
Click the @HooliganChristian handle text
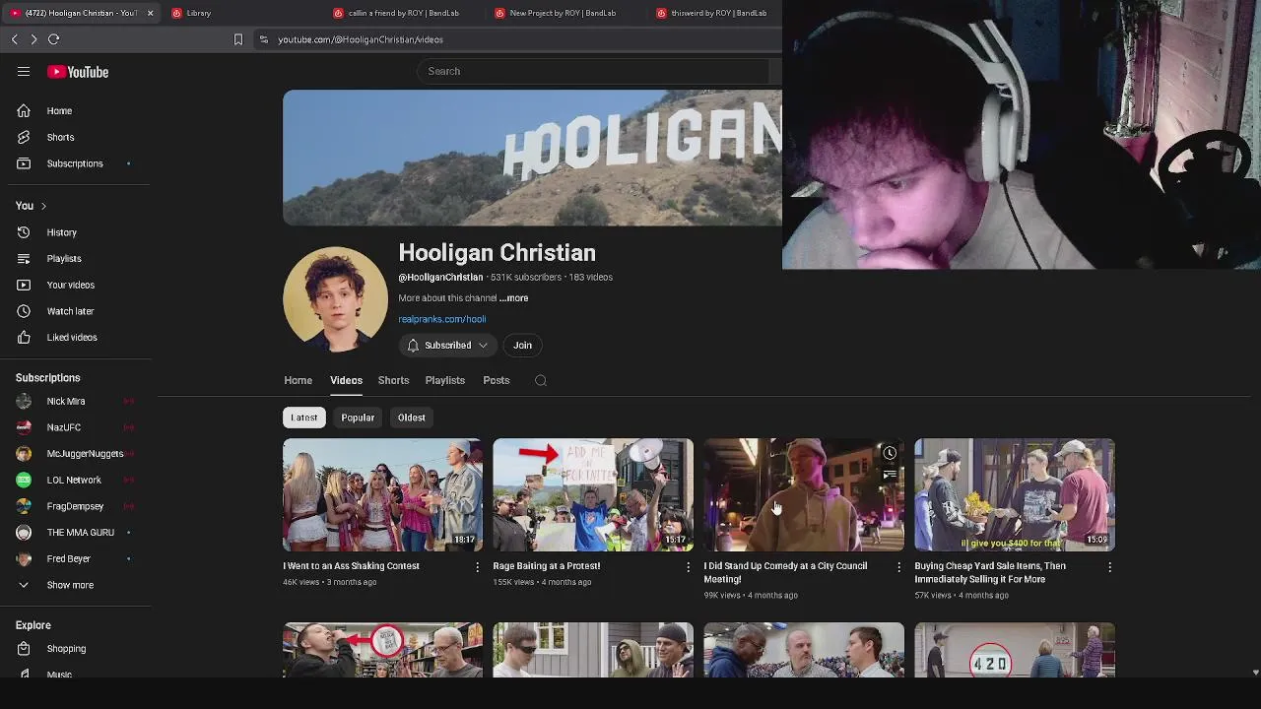click(x=440, y=278)
